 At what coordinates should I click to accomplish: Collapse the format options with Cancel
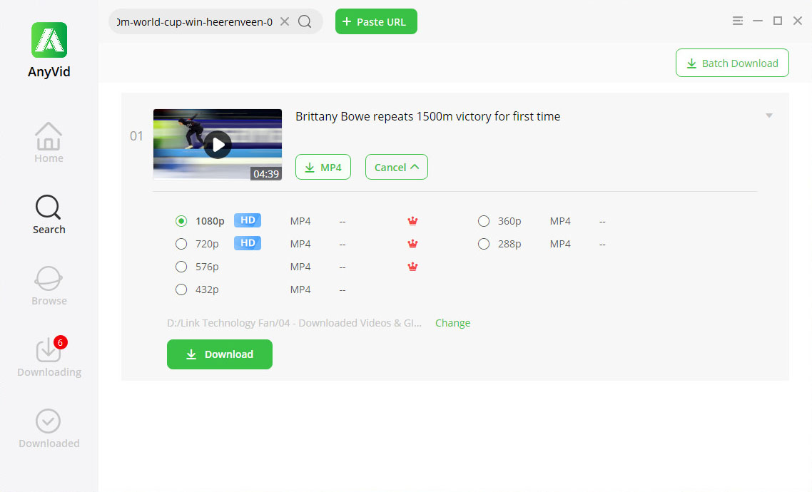[x=396, y=167]
